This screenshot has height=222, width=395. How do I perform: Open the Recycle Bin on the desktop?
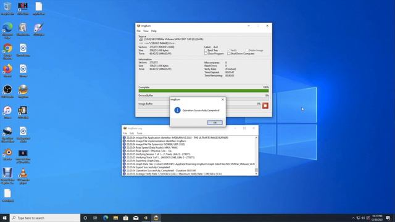(7, 8)
